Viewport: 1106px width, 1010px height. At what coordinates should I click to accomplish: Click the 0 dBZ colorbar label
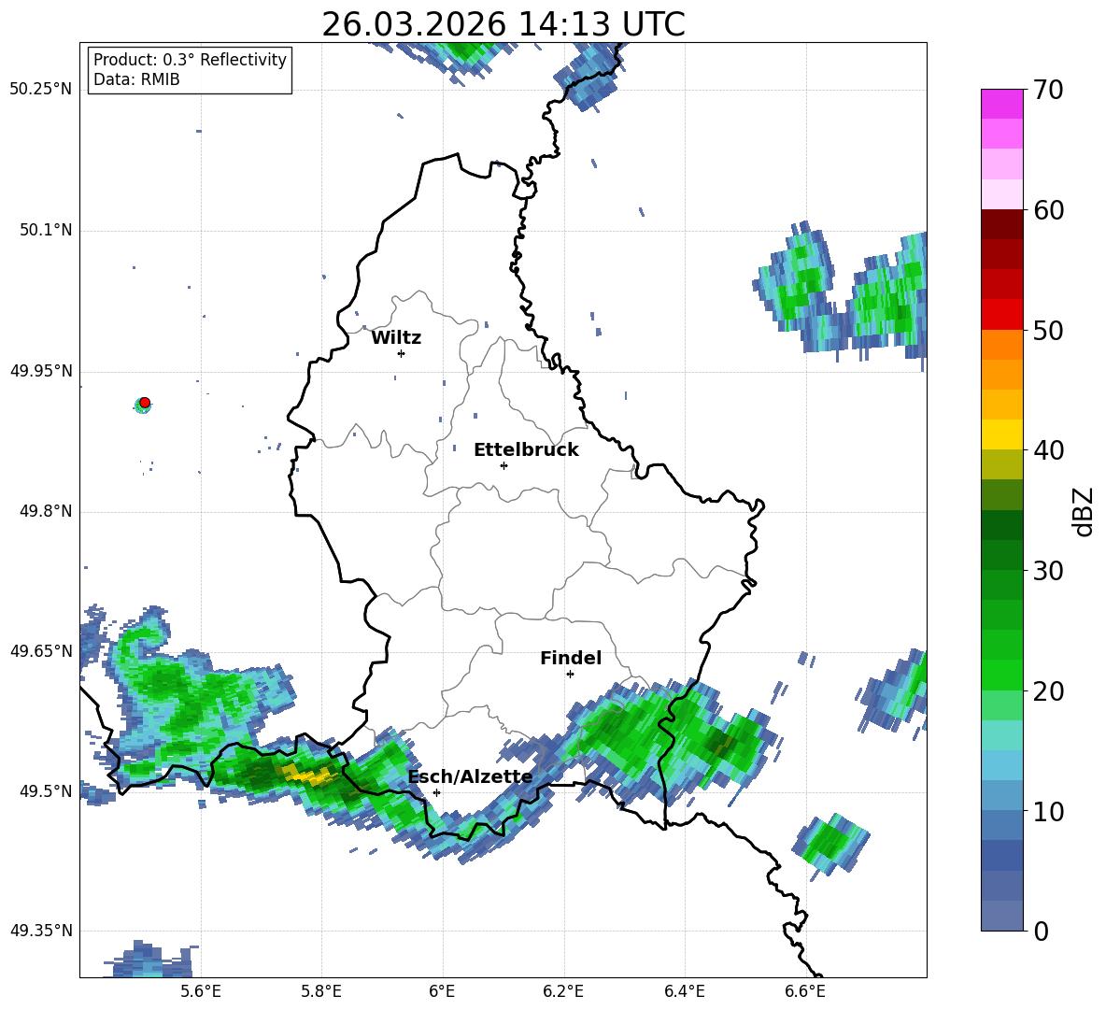pos(1041,931)
